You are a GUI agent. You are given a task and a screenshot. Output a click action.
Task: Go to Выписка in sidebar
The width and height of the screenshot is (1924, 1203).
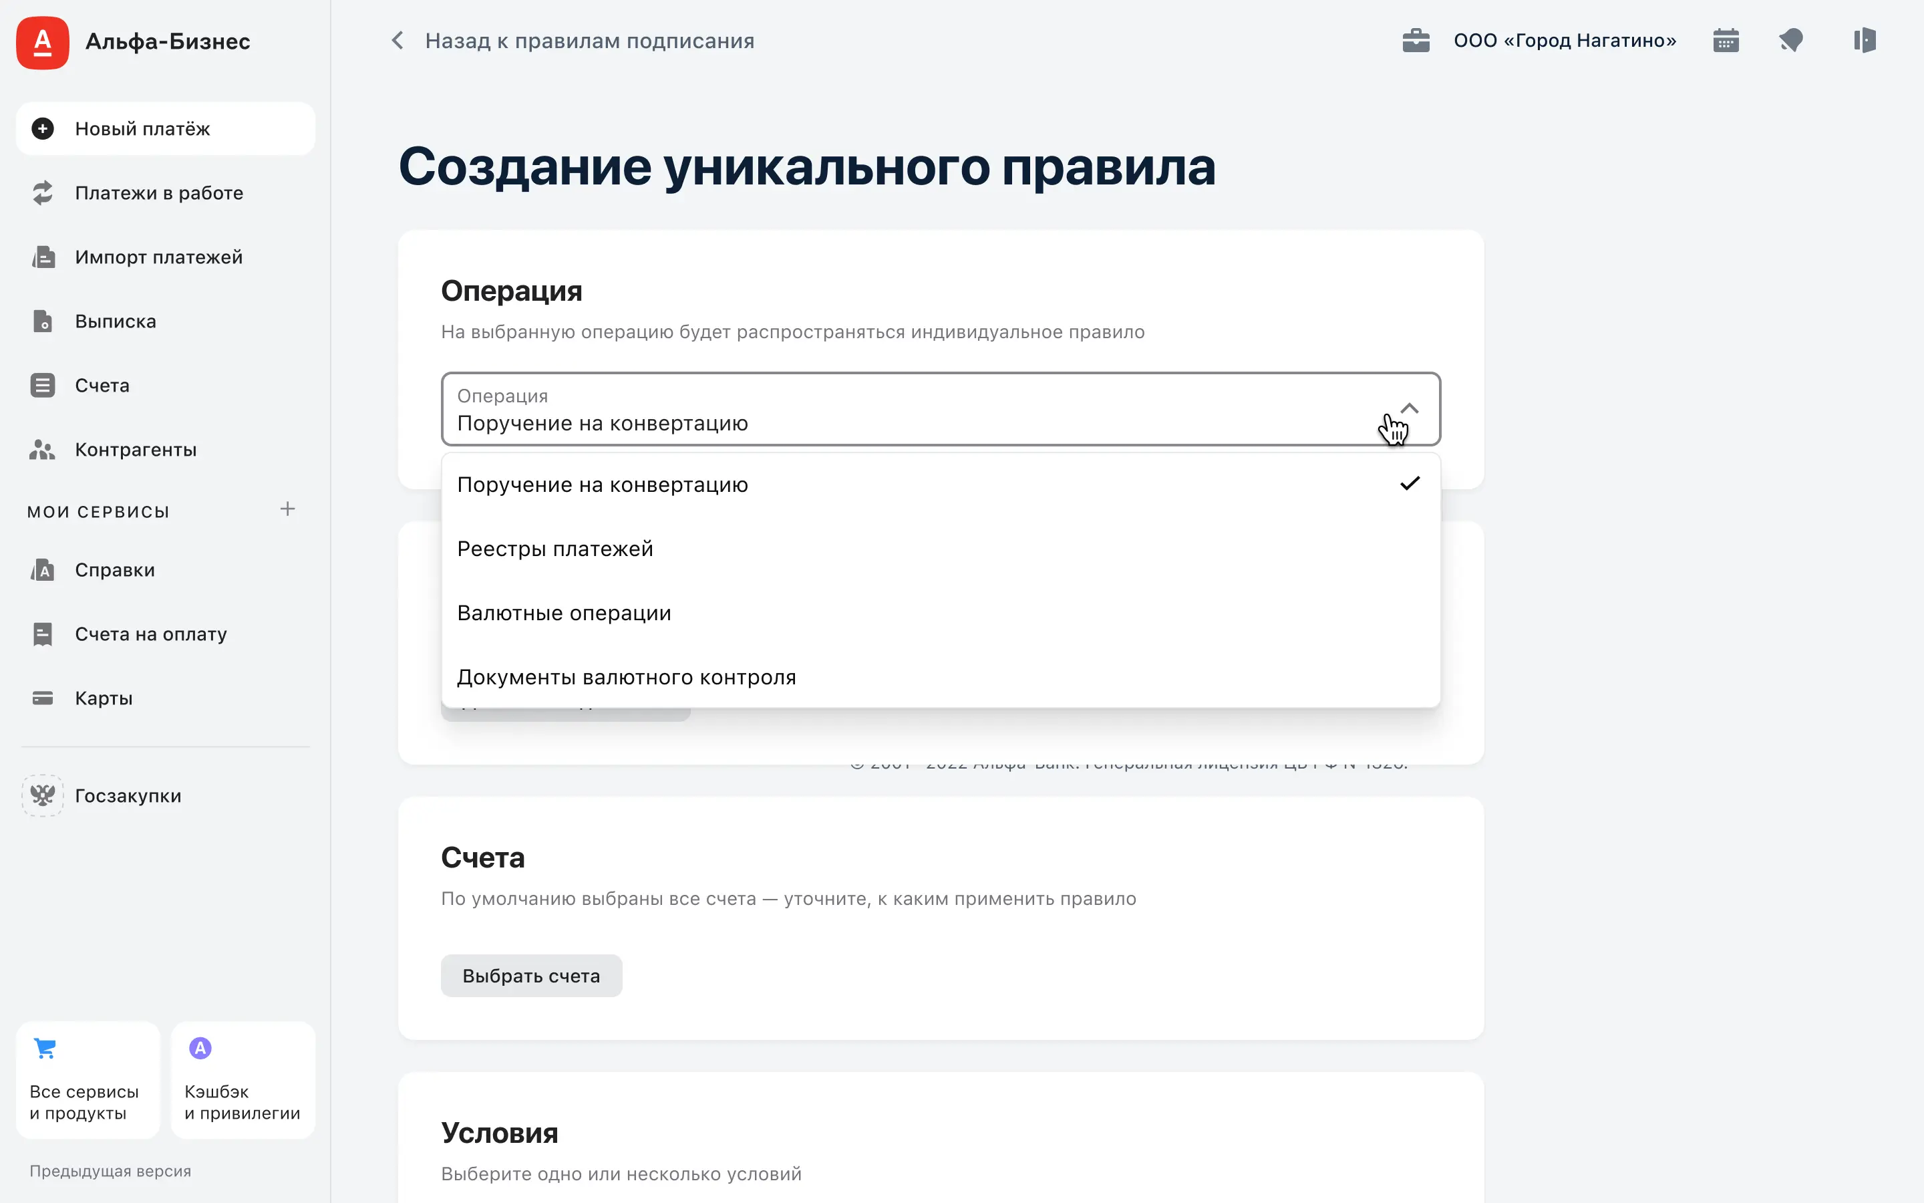coord(116,321)
